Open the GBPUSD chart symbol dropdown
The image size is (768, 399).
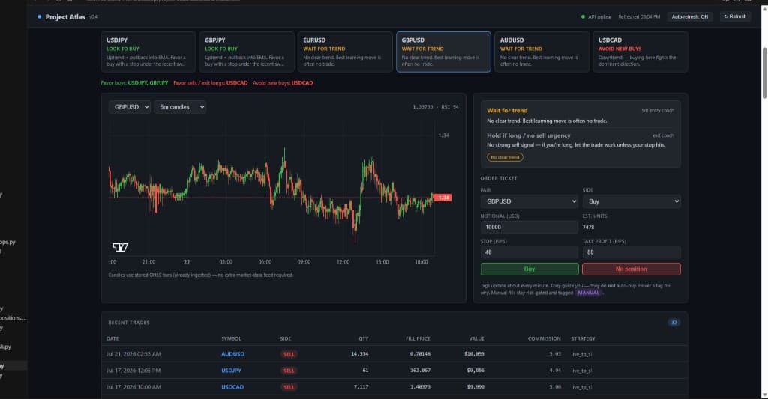pos(129,106)
